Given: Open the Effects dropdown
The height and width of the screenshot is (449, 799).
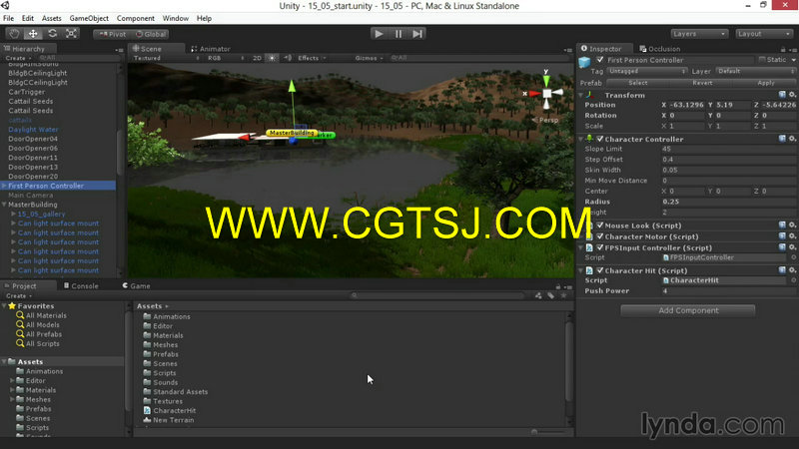Looking at the screenshot, I should coord(312,58).
